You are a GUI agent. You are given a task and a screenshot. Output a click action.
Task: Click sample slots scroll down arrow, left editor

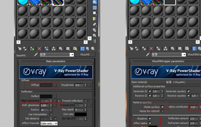pos(89,38)
